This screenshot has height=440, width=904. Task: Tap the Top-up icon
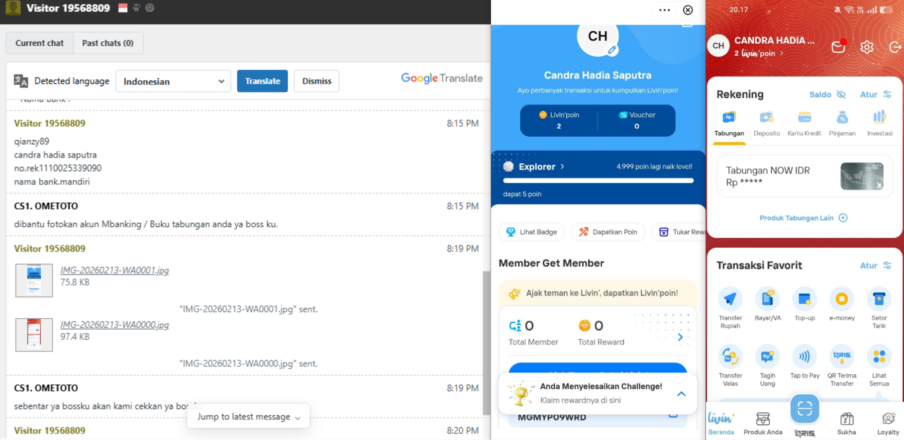click(x=804, y=299)
